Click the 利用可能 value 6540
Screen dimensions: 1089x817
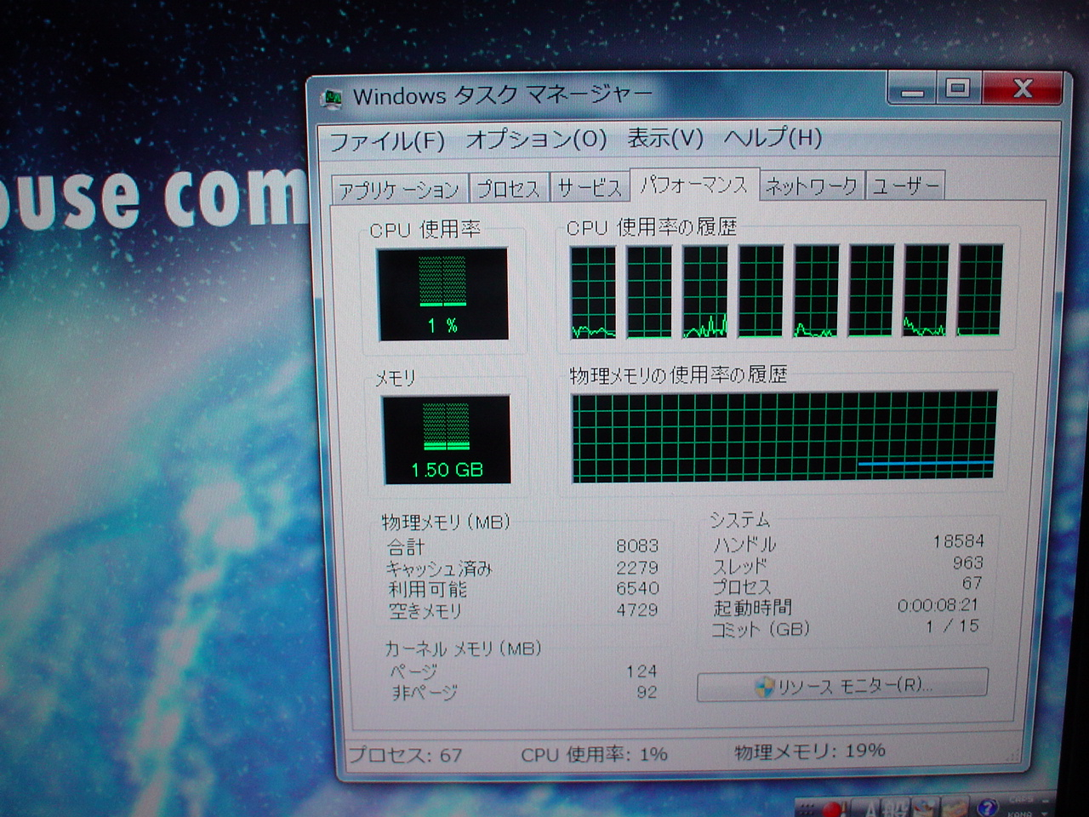coord(637,588)
